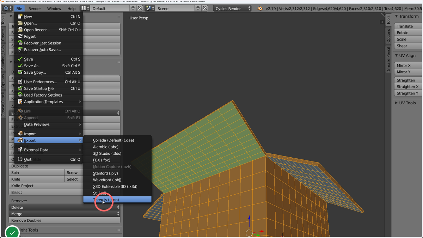Click Save in File menu
Viewport: 423px width, 238px height.
(x=48, y=59)
